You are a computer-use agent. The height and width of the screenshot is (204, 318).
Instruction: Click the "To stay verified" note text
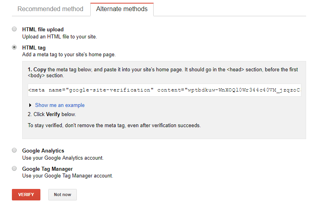pyautogui.click(x=114, y=126)
